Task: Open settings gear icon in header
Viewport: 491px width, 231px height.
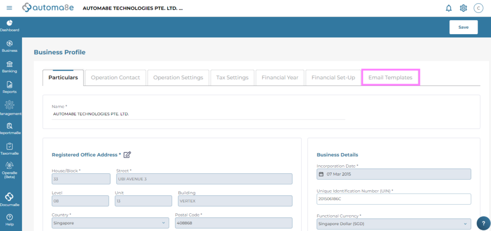Action: [464, 8]
